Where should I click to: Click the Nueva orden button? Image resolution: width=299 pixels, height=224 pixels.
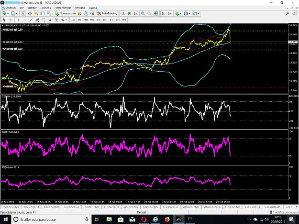[x=66, y=13]
